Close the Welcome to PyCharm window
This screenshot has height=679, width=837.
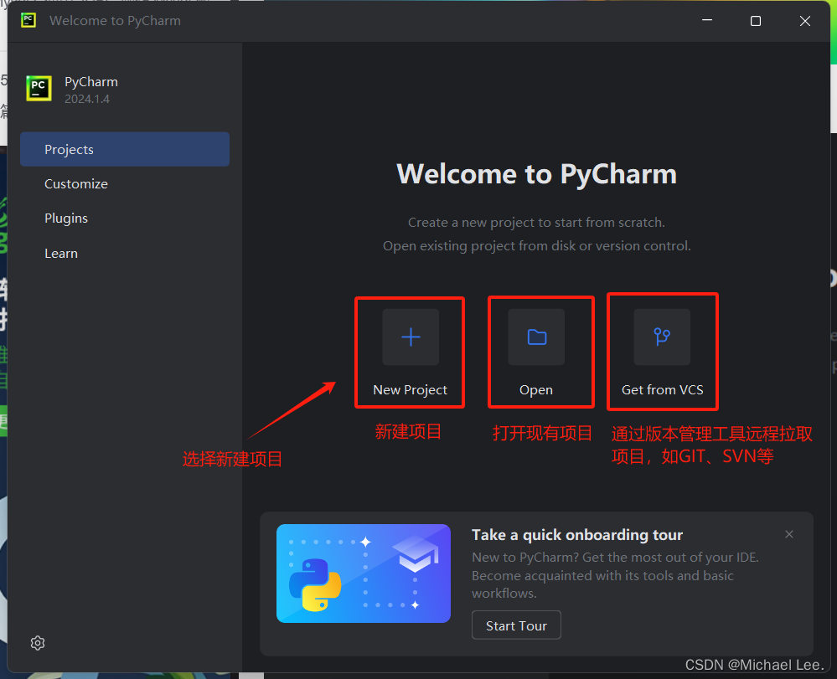(x=805, y=21)
